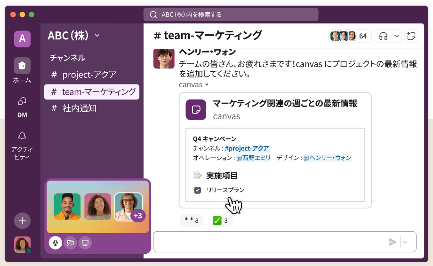Focus the ABC (株) 内を検索する search field
The width and height of the screenshot is (433, 266).
click(231, 15)
